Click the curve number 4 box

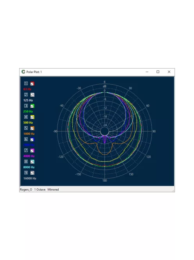26,117
